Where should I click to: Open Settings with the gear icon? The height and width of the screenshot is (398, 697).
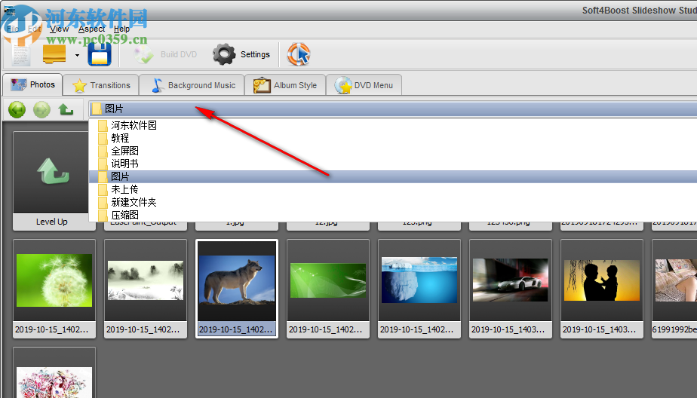(241, 54)
